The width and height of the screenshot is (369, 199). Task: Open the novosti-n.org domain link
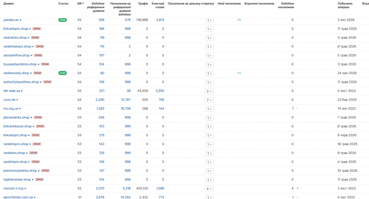pyautogui.click(x=13, y=188)
